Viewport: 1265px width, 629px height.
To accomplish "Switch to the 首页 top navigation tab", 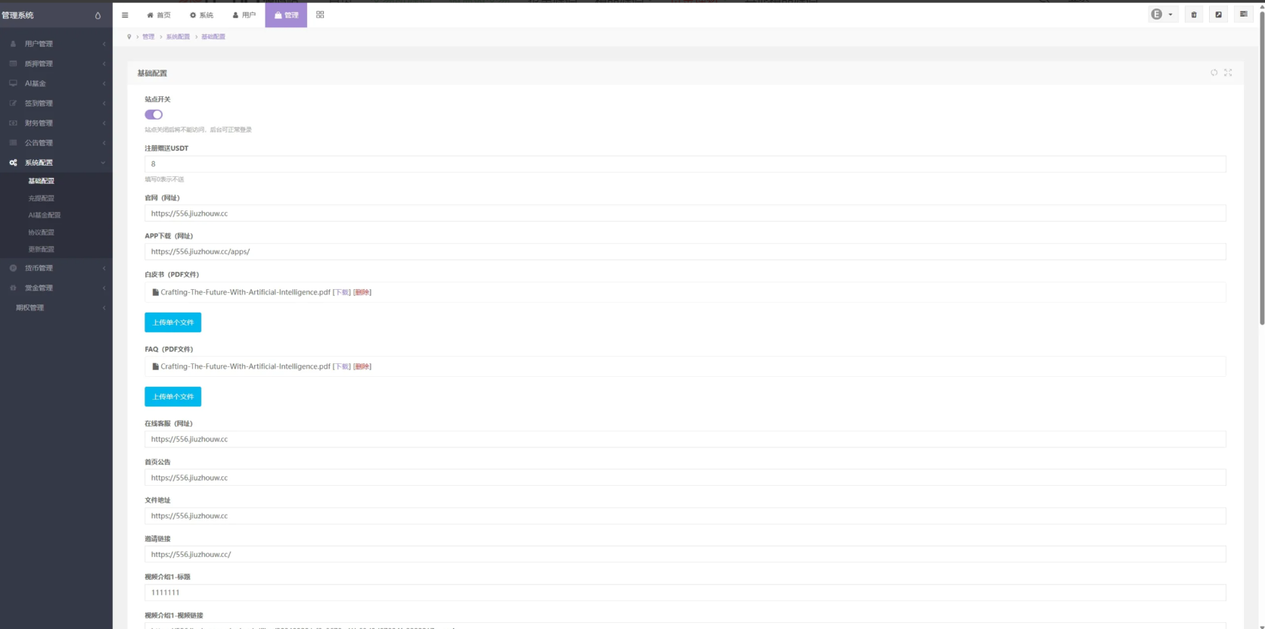I will tap(159, 15).
